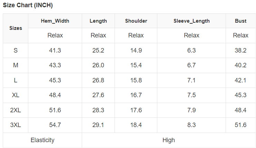Select bust value 51.6 for 3XL
The height and width of the screenshot is (148, 256).
(x=240, y=125)
